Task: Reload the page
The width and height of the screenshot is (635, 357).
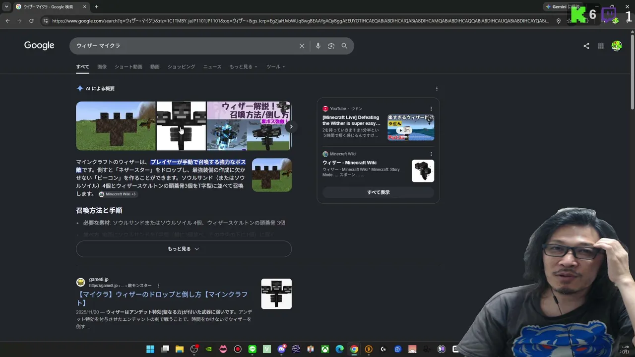Action: pos(31,21)
